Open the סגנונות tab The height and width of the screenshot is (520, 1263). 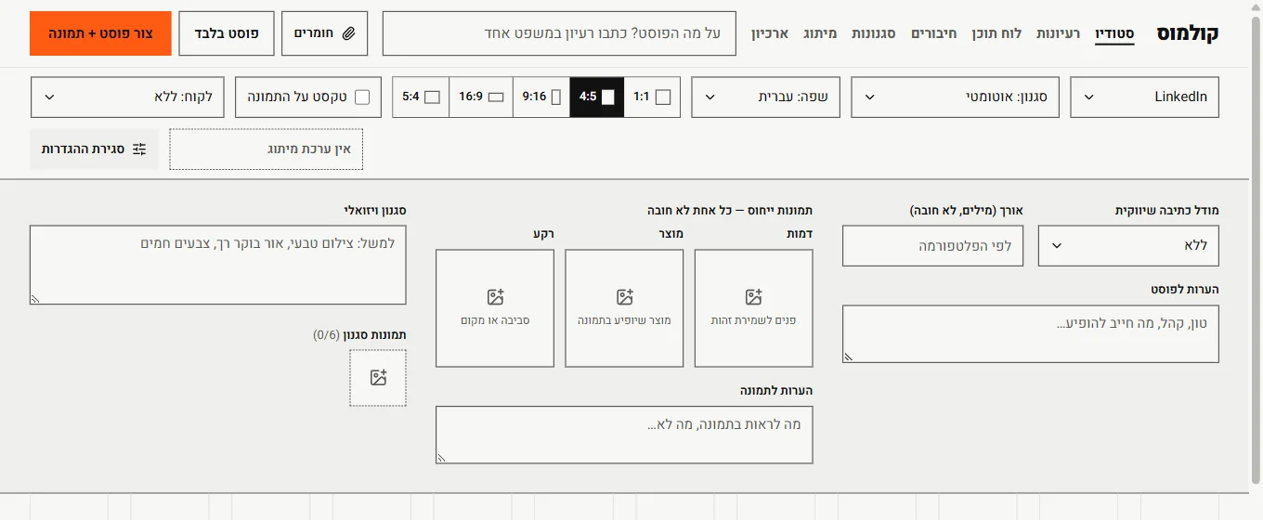874,33
